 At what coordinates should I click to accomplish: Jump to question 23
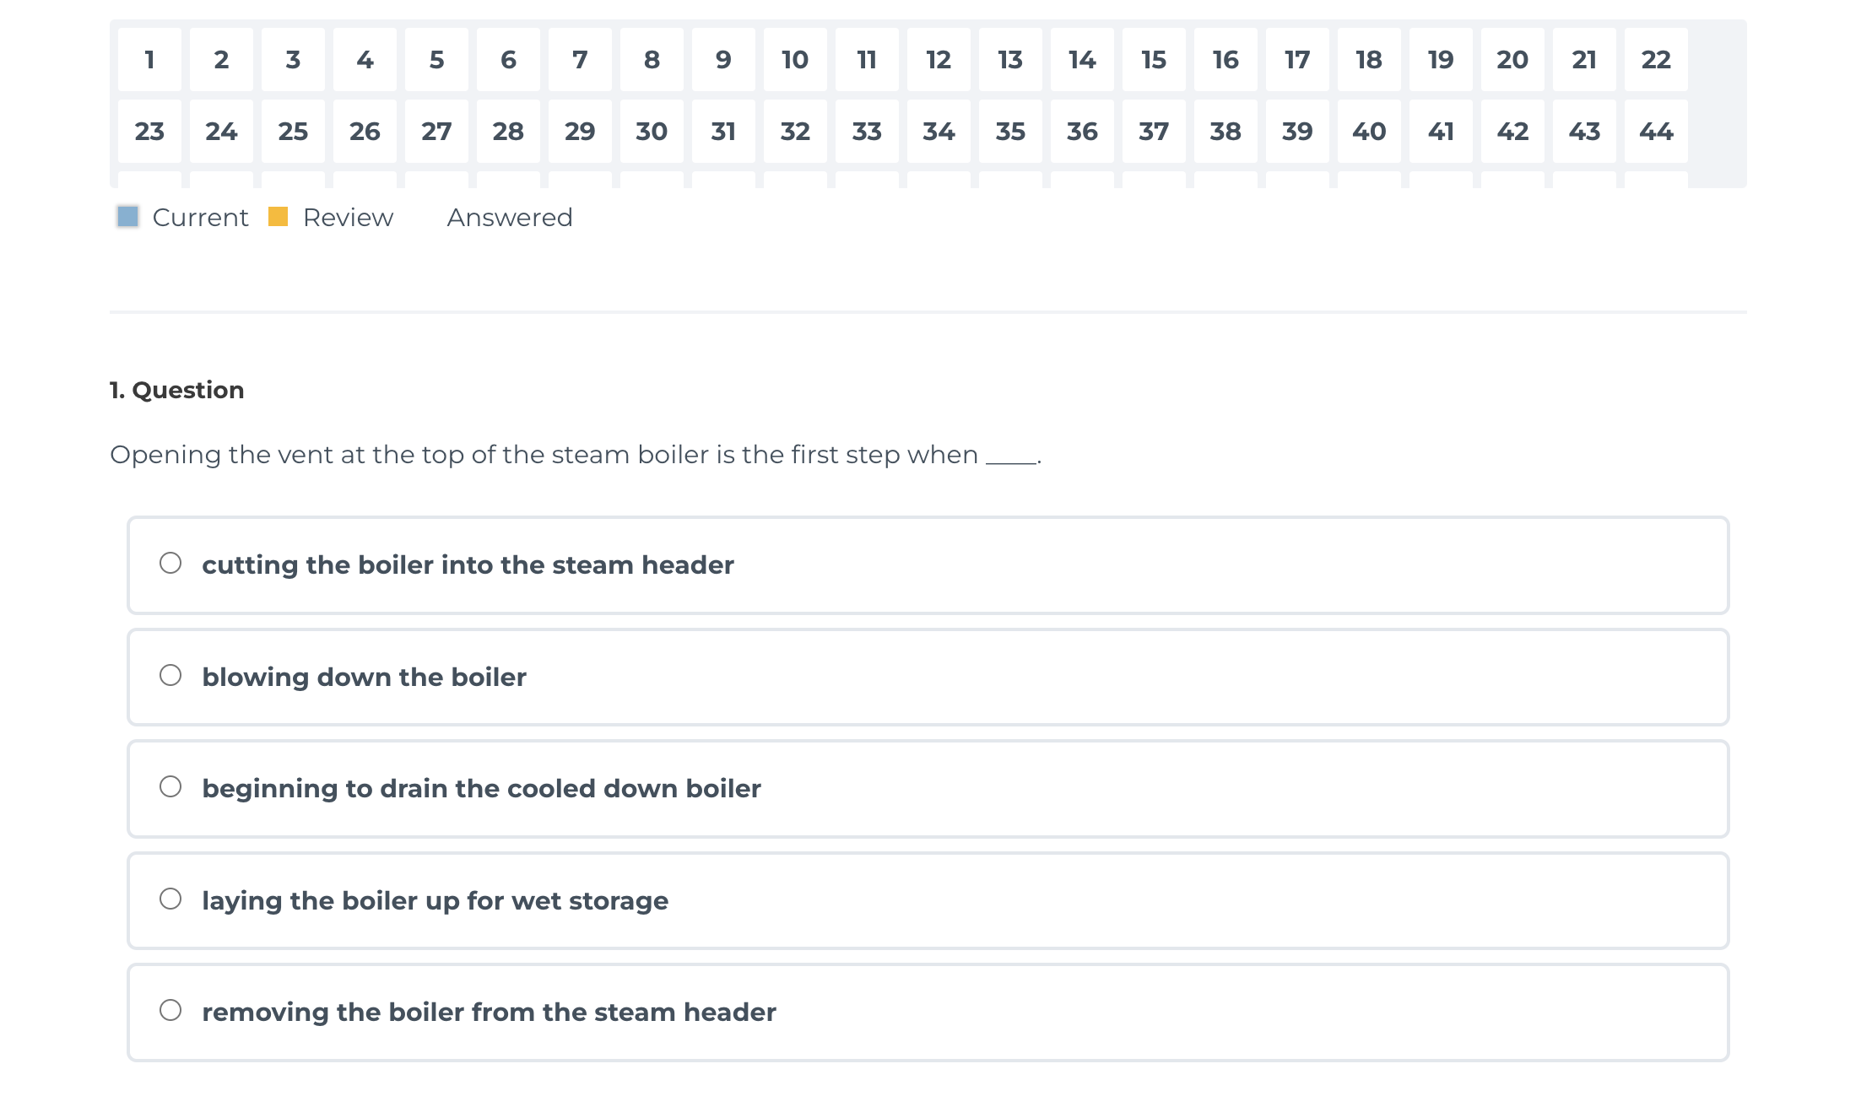149,132
